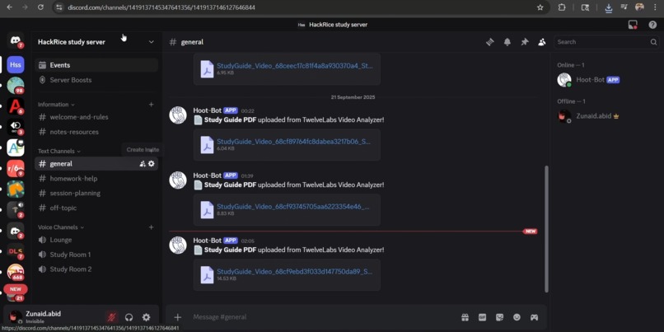Open Discord Help icon
This screenshot has height=332, width=664.
652,25
